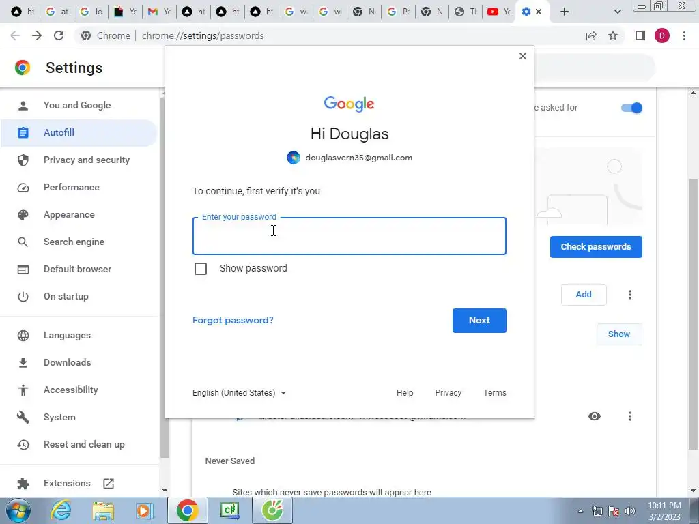Click the Languages globe icon
Image resolution: width=699 pixels, height=524 pixels.
tap(23, 336)
